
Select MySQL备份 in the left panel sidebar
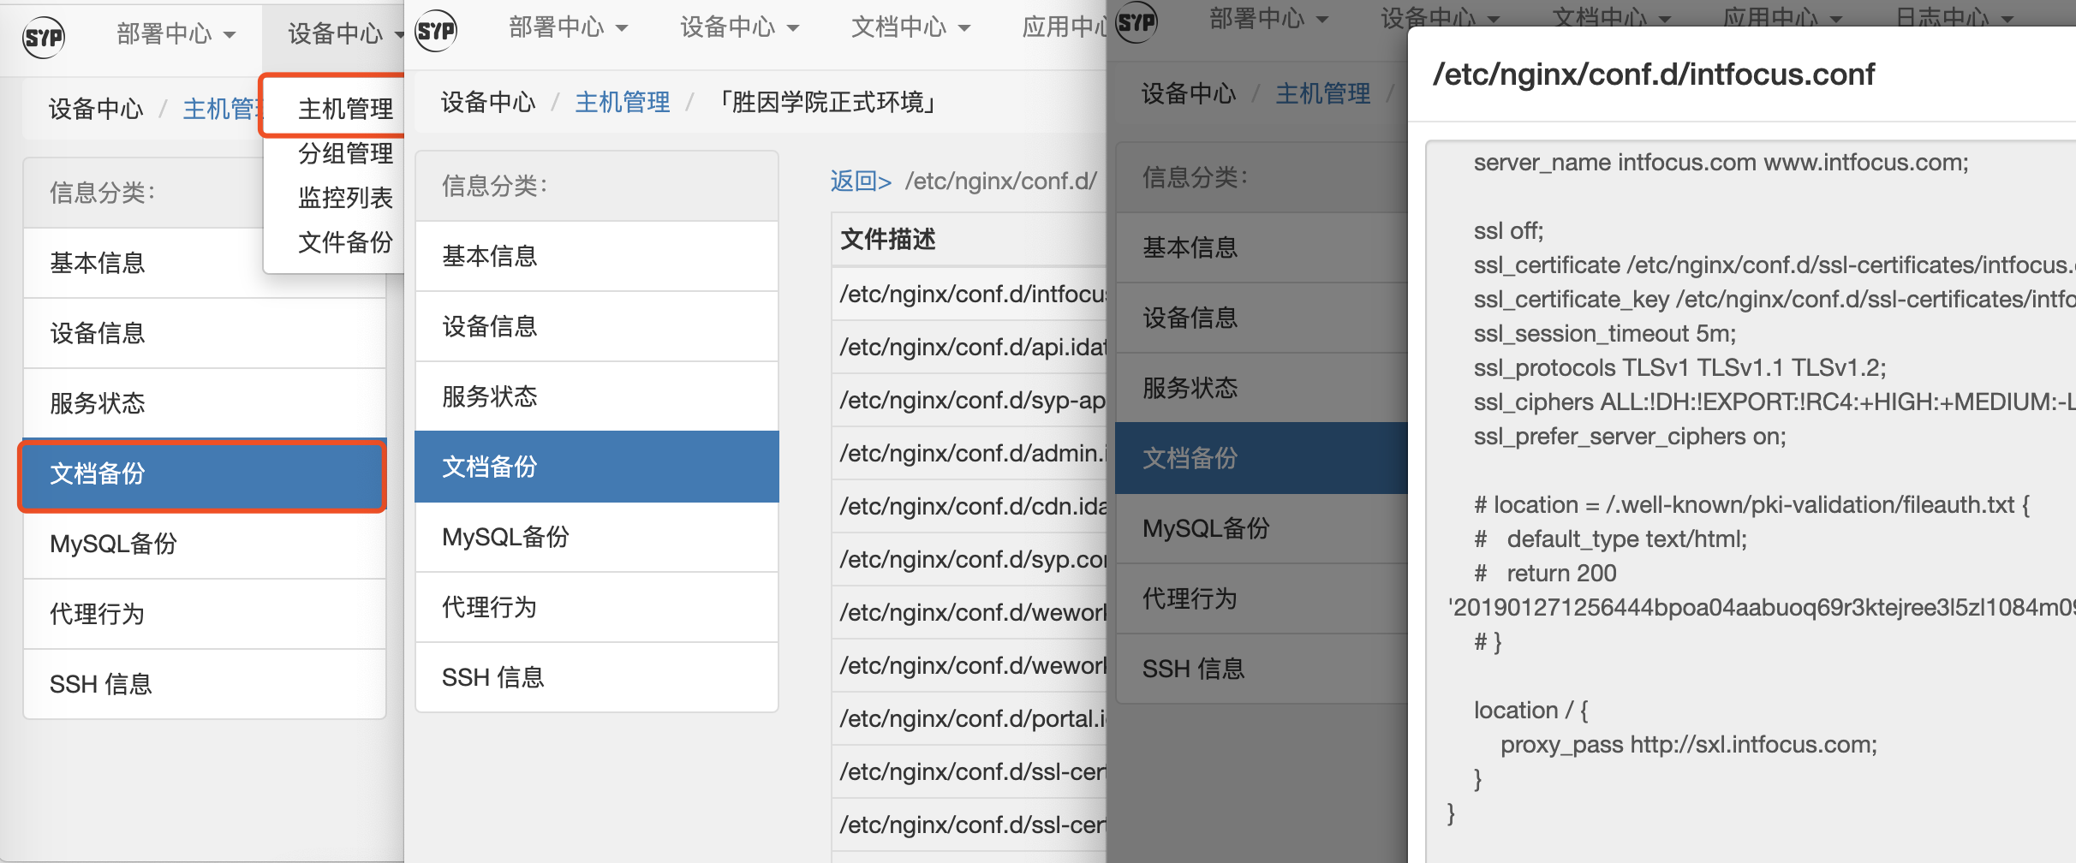point(205,544)
